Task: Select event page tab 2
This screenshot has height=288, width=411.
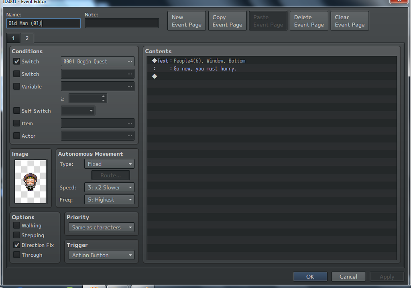Action: (x=27, y=38)
